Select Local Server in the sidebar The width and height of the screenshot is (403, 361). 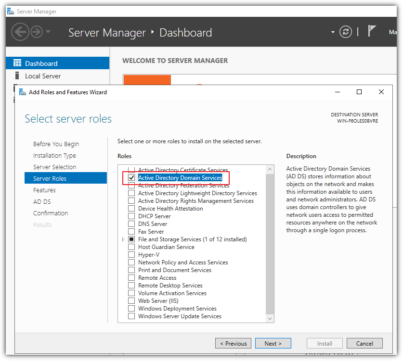(58, 76)
